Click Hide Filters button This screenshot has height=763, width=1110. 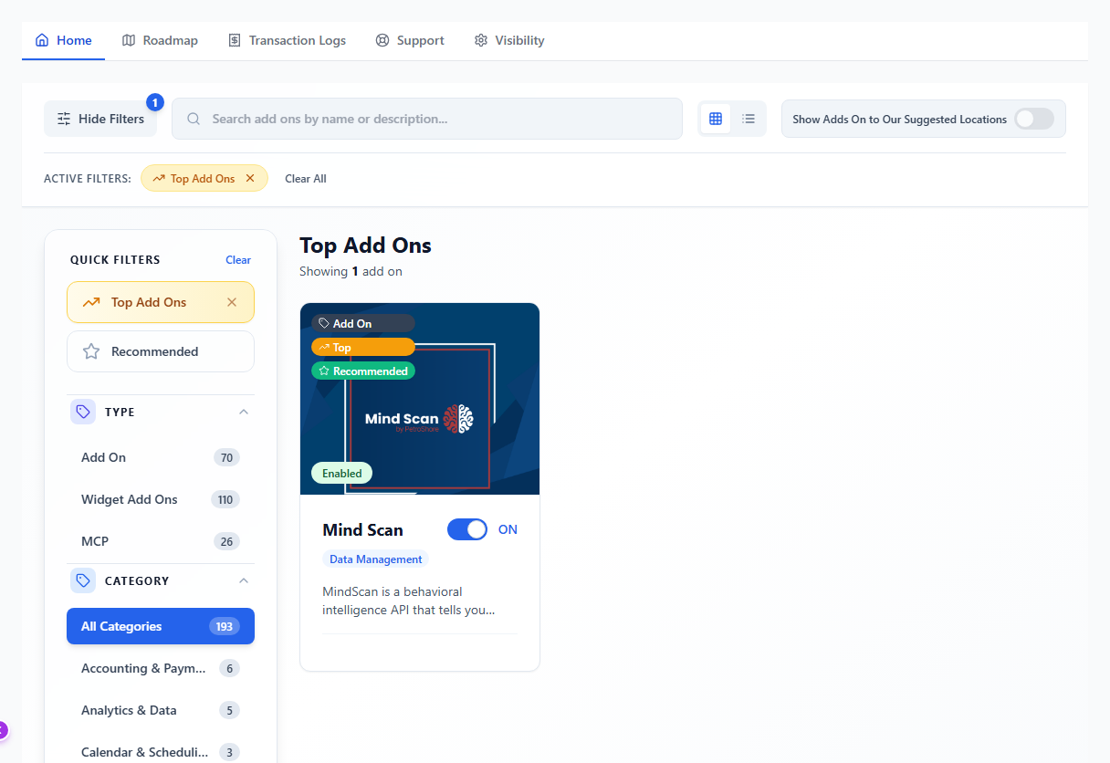(x=100, y=119)
